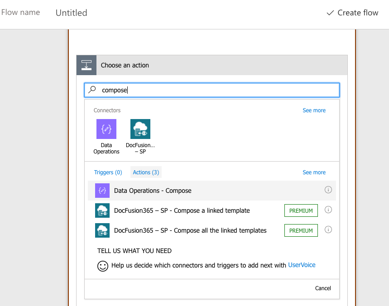The image size is (389, 306).
Task: Click the Compose all linked templates icon
Action: 102,230
